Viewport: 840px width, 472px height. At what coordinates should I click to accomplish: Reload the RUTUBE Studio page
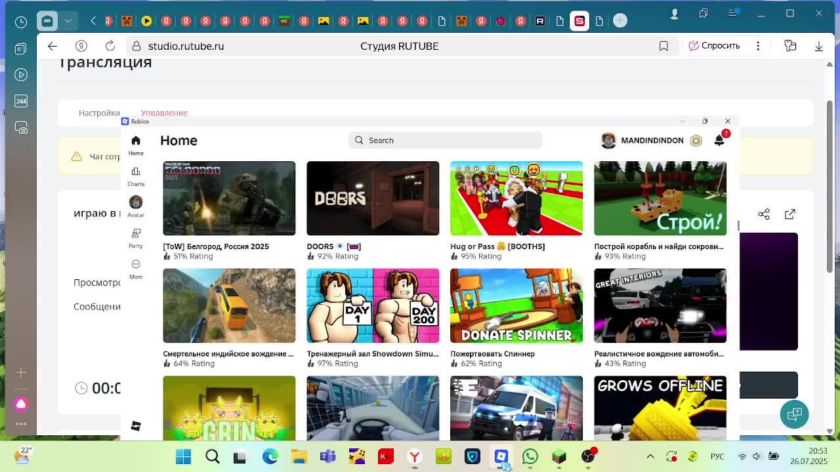[x=110, y=46]
